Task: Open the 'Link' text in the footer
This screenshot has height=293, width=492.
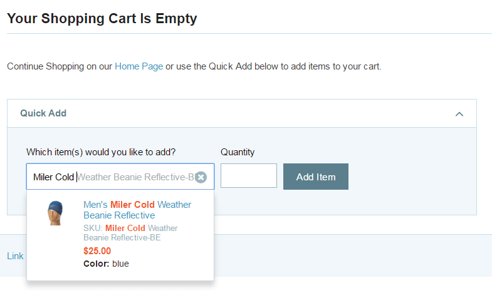Action: click(15, 256)
